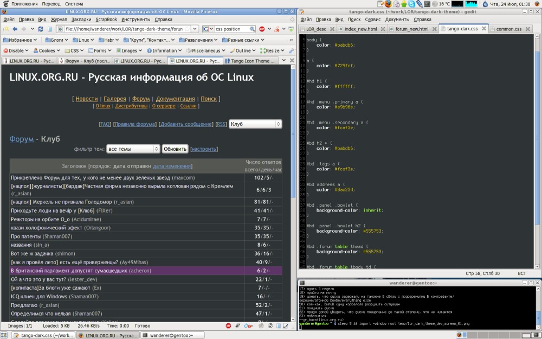Viewport: 542px width, 339px height.
Task: Expand the Linux bookmarks folder
Action: coord(83,40)
